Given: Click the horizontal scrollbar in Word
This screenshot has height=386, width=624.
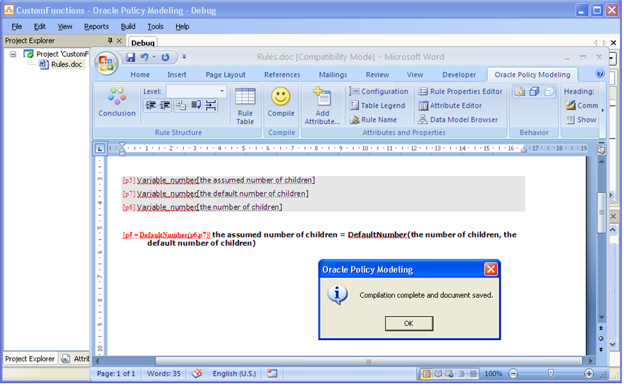Looking at the screenshot, I should click(369, 361).
